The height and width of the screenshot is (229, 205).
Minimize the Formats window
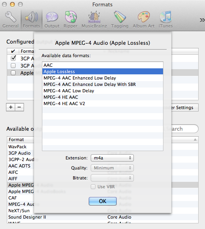[x=12, y=4]
